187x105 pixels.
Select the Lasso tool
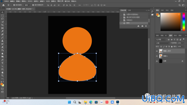(2, 19)
